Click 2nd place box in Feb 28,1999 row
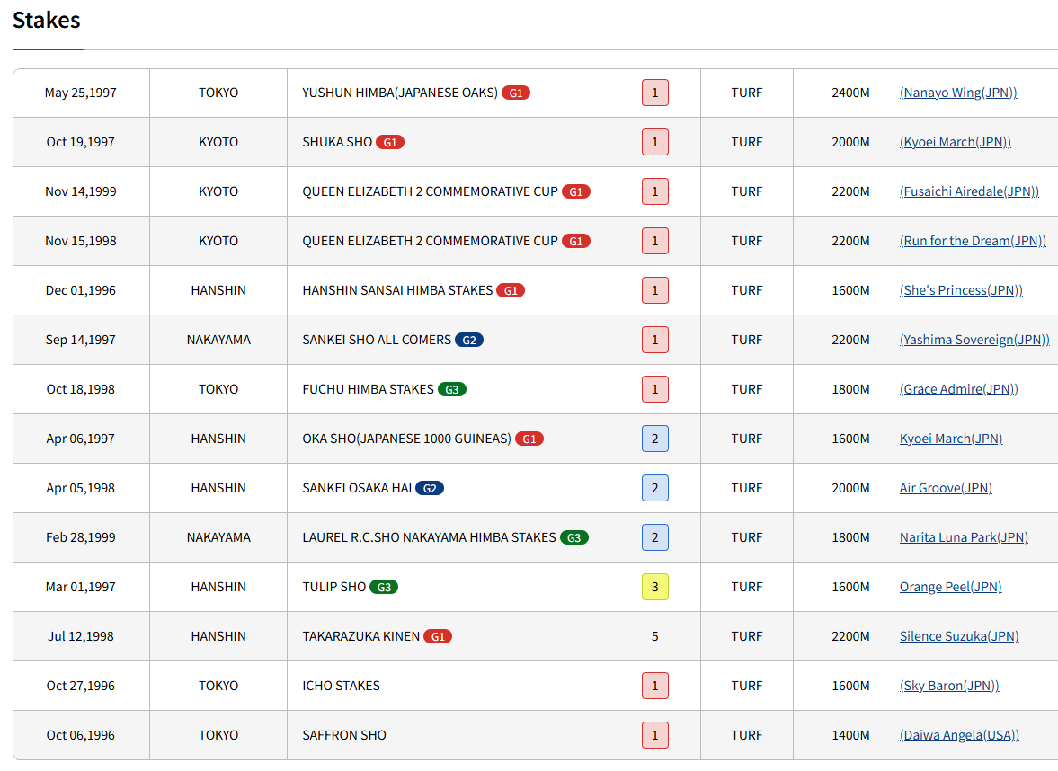The image size is (1058, 771). coord(655,537)
